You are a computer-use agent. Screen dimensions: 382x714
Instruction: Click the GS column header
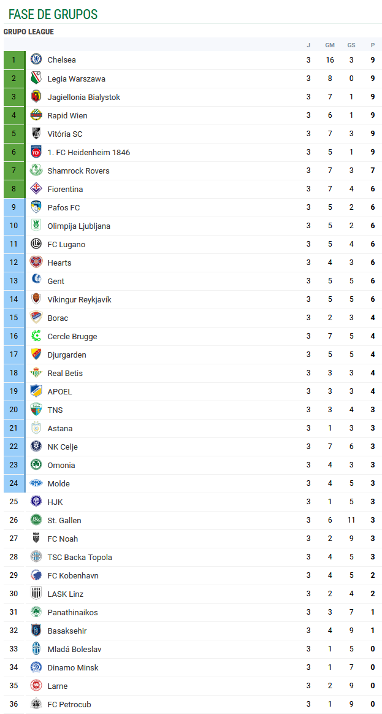(351, 45)
